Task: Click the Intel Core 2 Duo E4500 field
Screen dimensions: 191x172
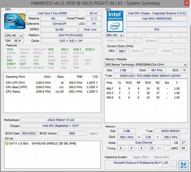Action: click(52, 13)
